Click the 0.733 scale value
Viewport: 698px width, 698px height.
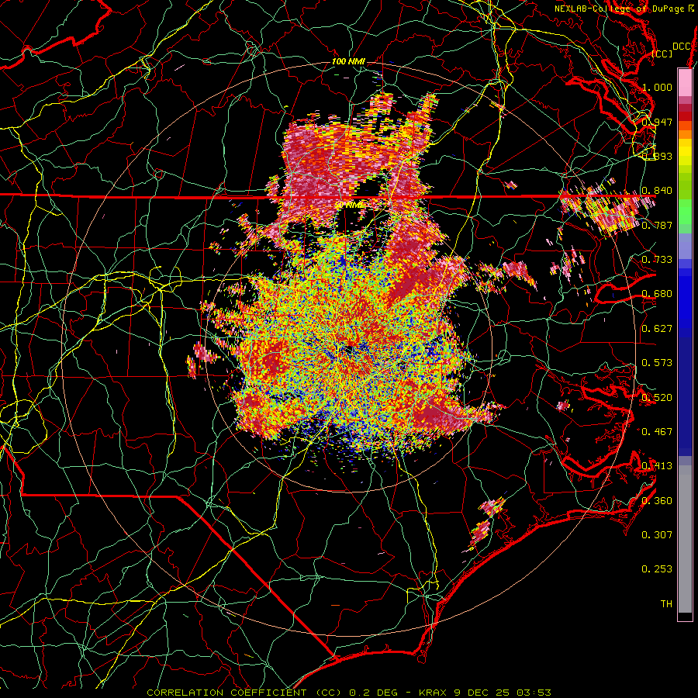(657, 260)
